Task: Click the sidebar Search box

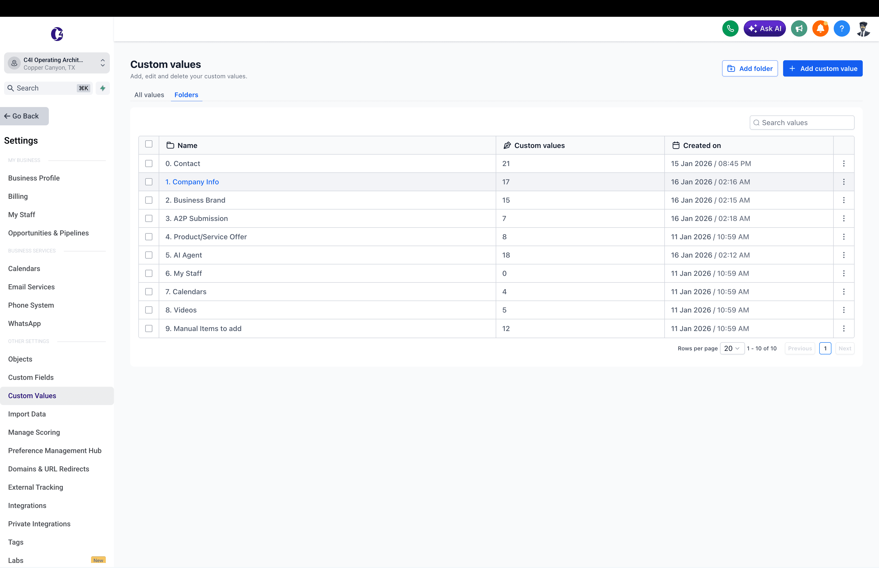Action: [x=48, y=88]
